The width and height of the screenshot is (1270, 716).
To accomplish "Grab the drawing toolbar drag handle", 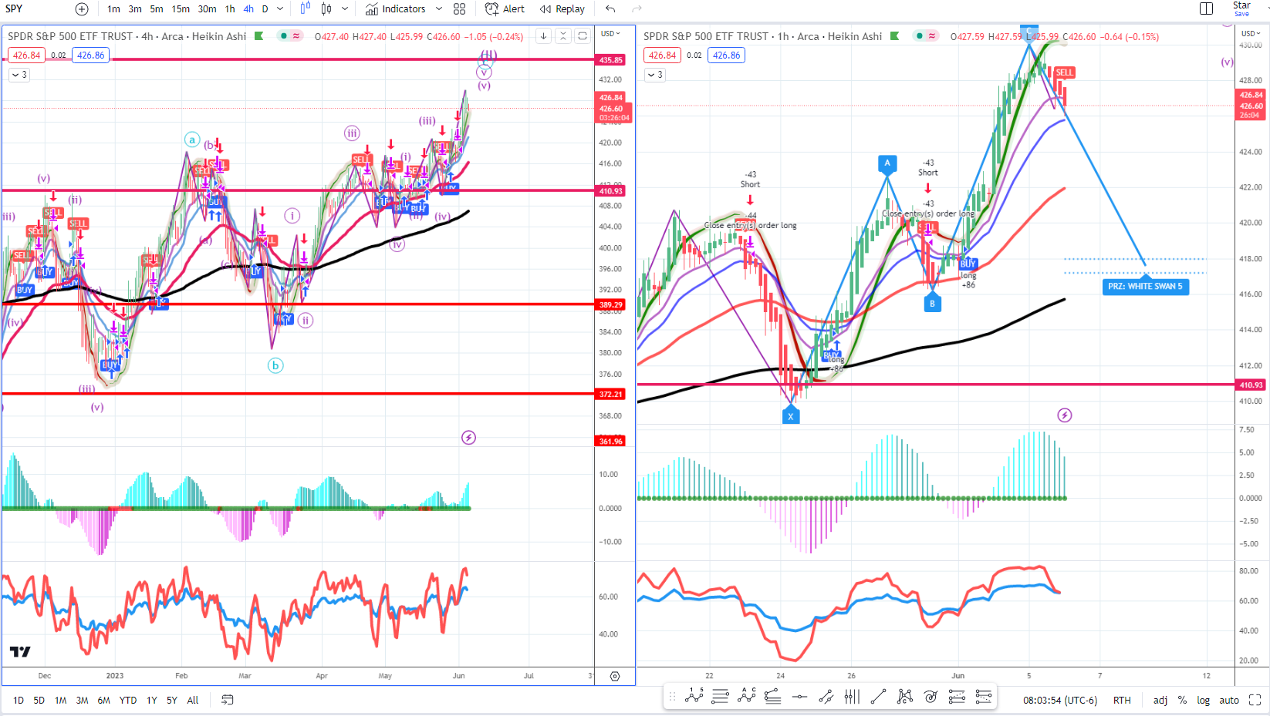I will 672,697.
